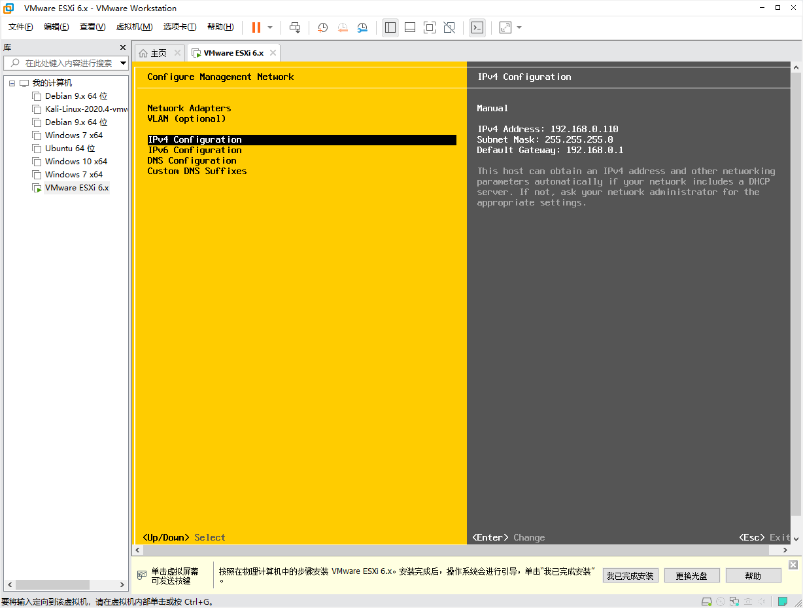The height and width of the screenshot is (608, 803).
Task: Click the Subnet Mask 255.255.255.0 line
Action: pyautogui.click(x=545, y=139)
